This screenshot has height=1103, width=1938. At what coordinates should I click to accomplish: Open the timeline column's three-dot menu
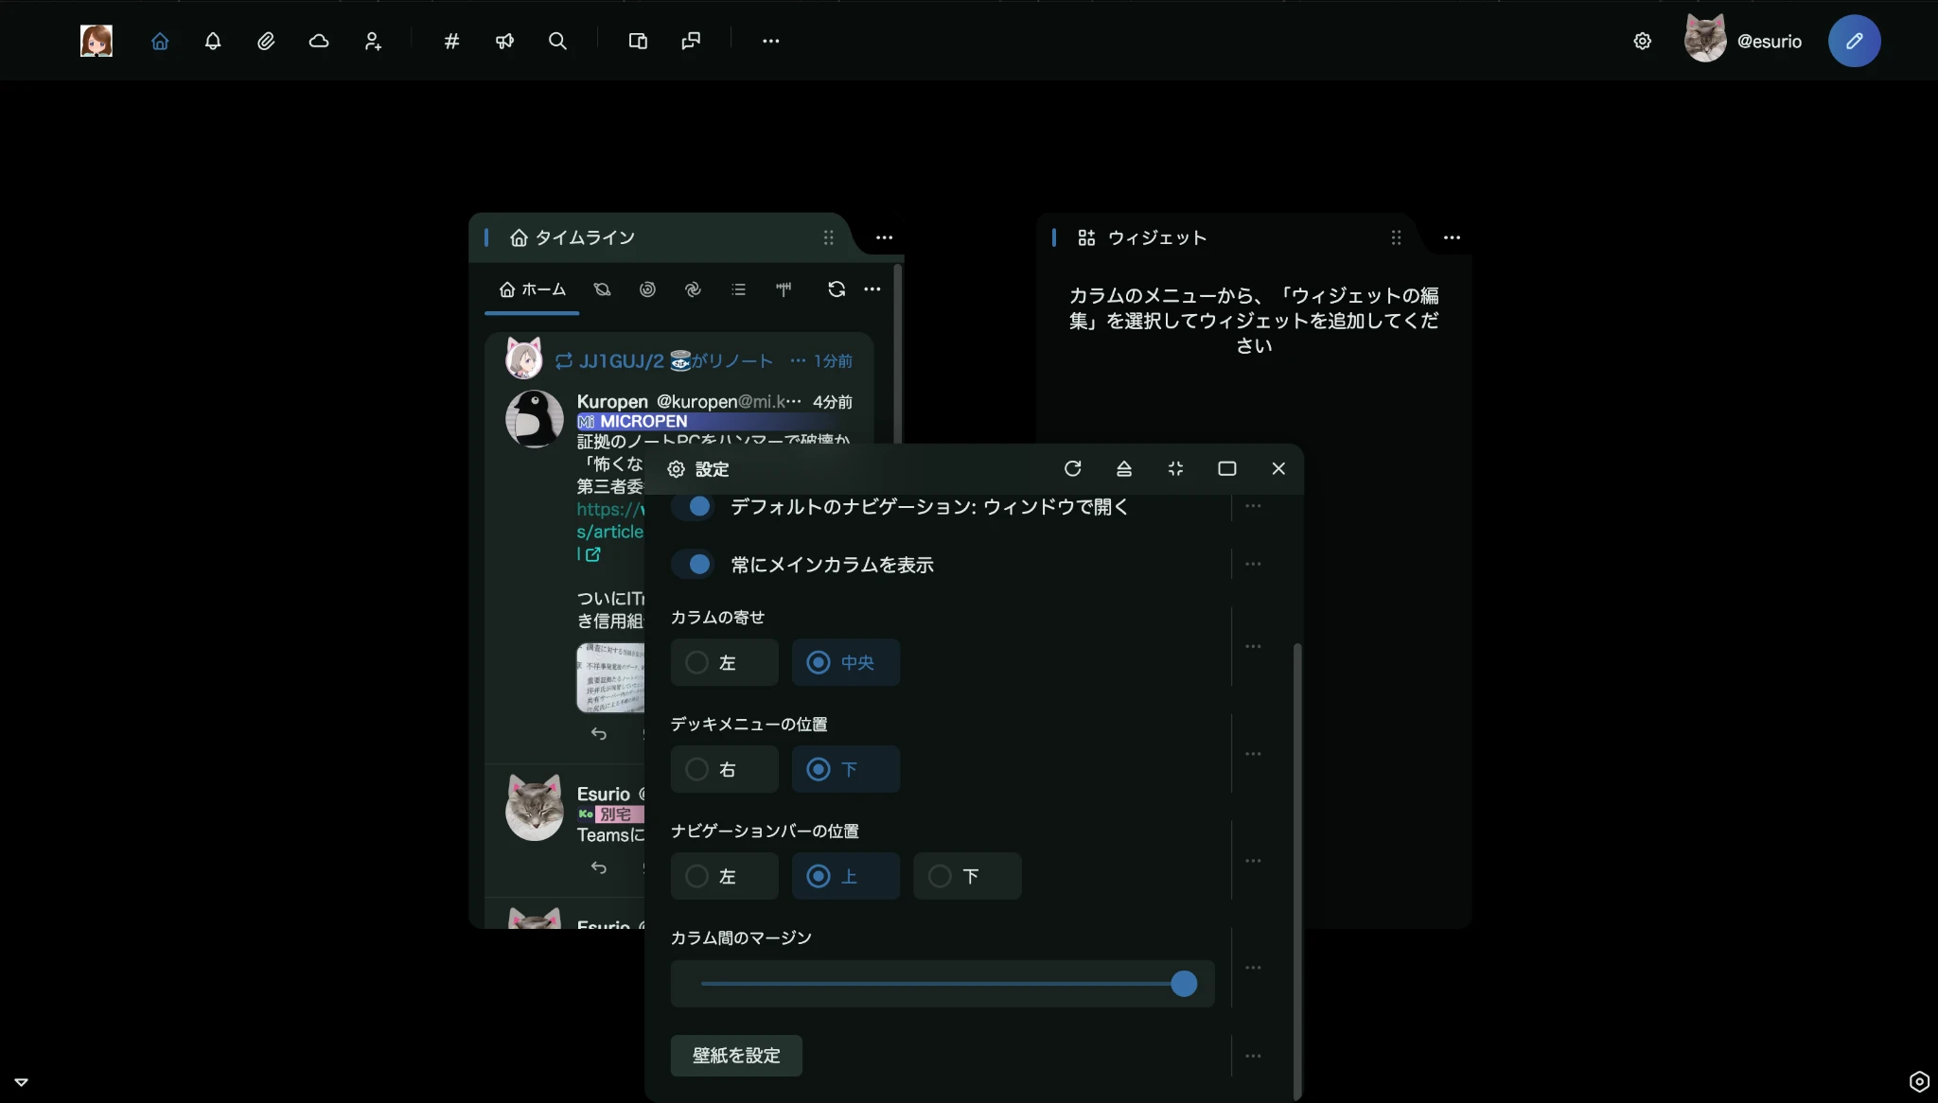tap(884, 237)
